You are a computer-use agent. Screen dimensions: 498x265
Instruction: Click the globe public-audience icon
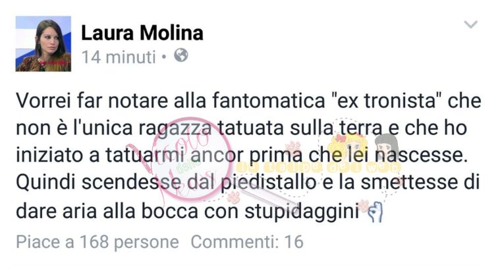click(x=181, y=55)
